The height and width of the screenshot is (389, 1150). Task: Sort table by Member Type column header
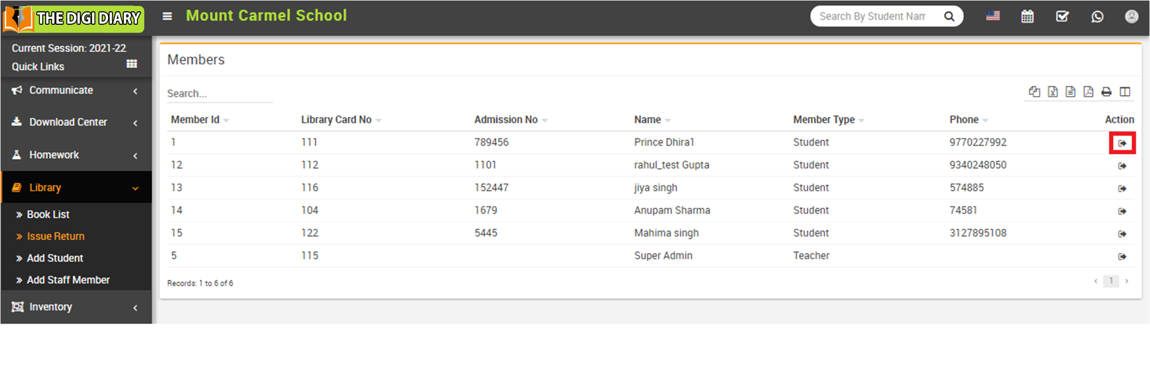[823, 120]
